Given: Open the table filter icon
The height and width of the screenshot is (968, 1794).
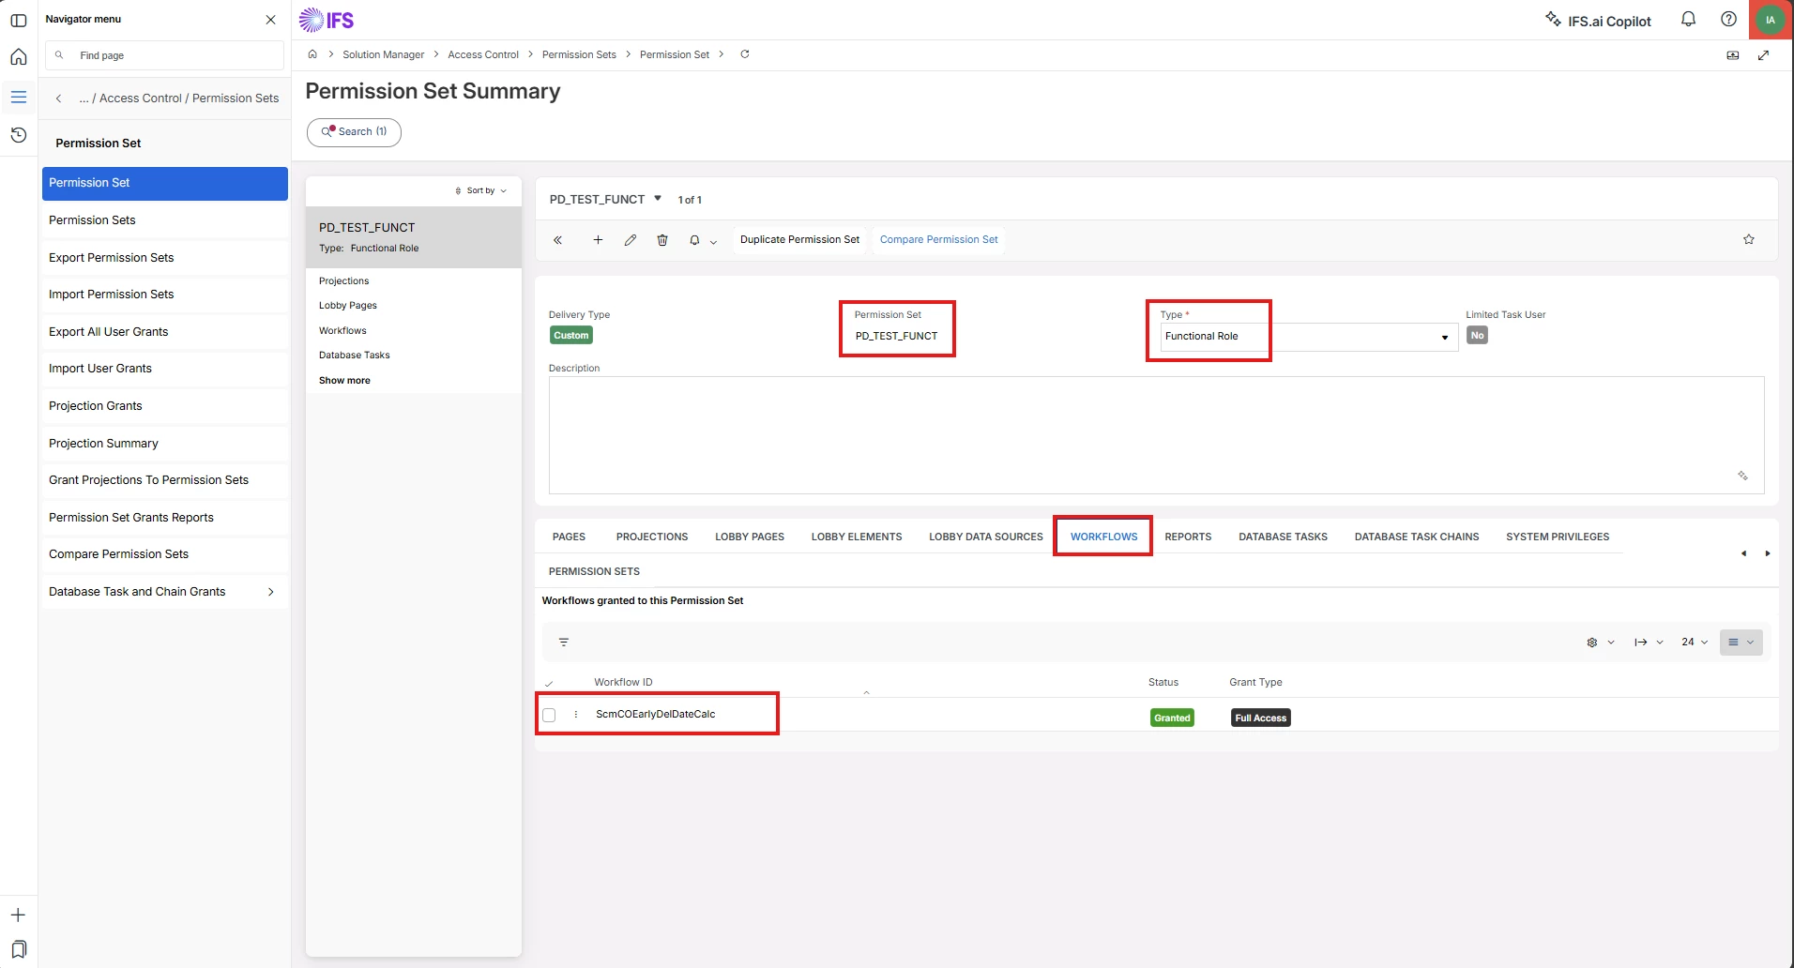Looking at the screenshot, I should (x=564, y=643).
